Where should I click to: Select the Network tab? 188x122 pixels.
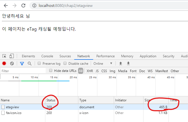coord(84,56)
